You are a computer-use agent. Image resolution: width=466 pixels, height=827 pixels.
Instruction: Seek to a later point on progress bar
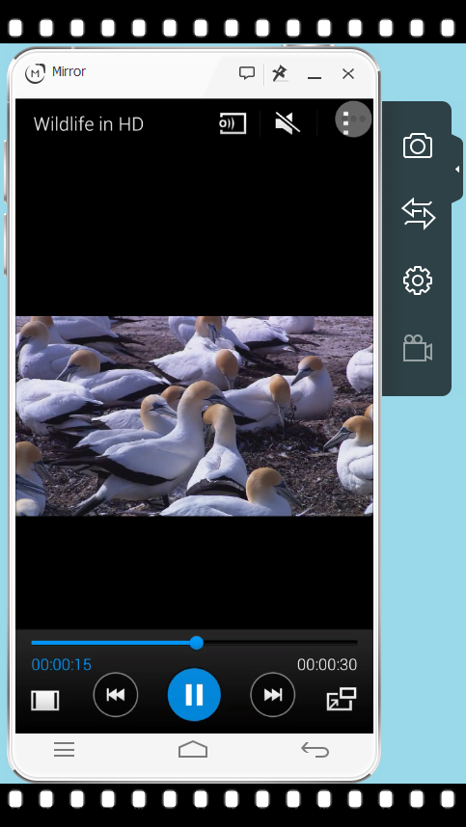tap(280, 643)
